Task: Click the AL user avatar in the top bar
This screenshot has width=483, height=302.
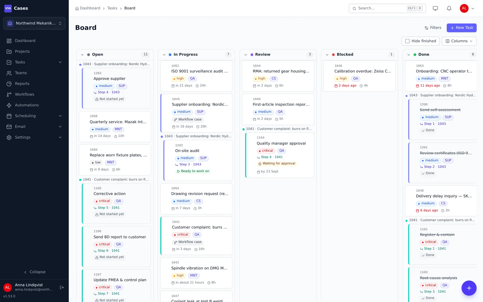Action: coord(464,8)
